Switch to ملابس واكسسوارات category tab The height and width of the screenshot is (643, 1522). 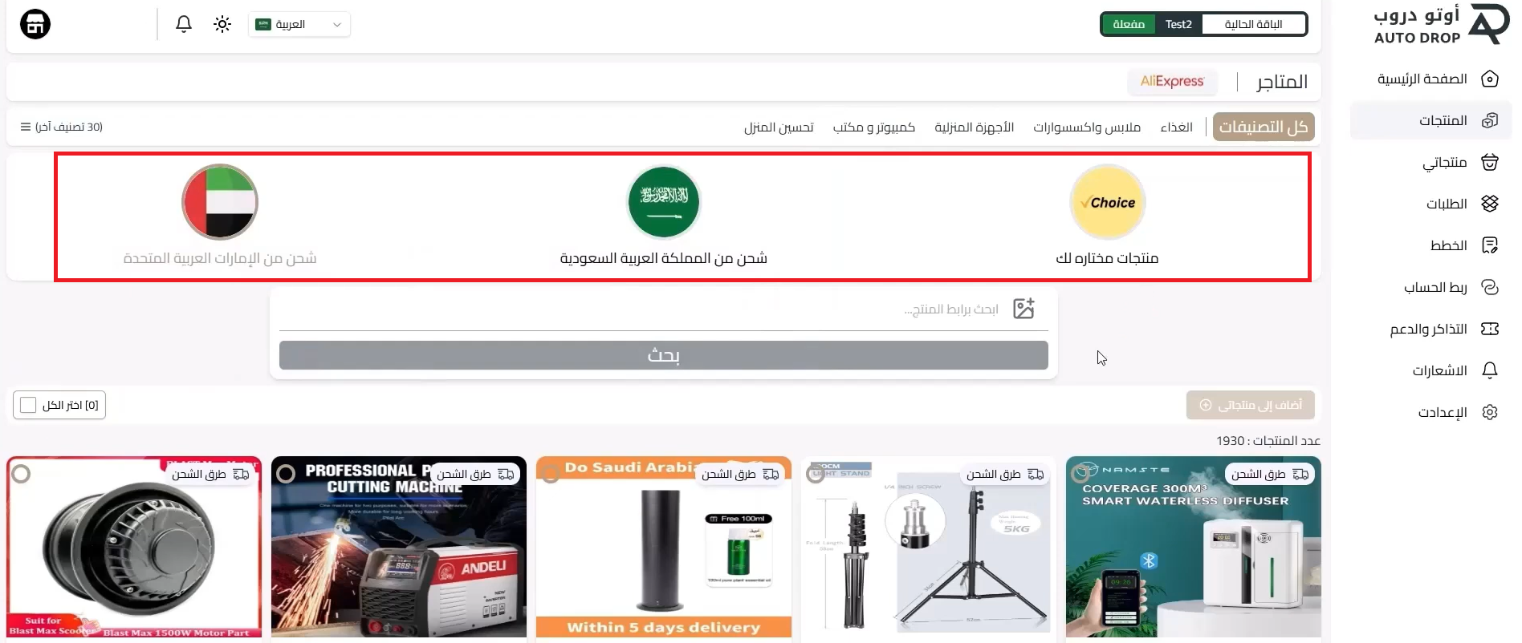coord(1086,127)
